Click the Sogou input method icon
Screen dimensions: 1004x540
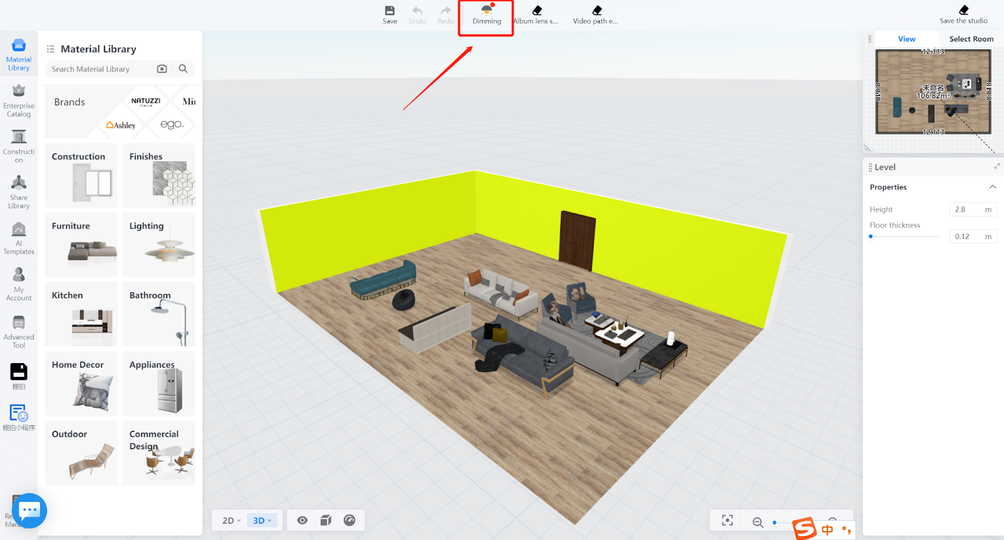pos(804,529)
